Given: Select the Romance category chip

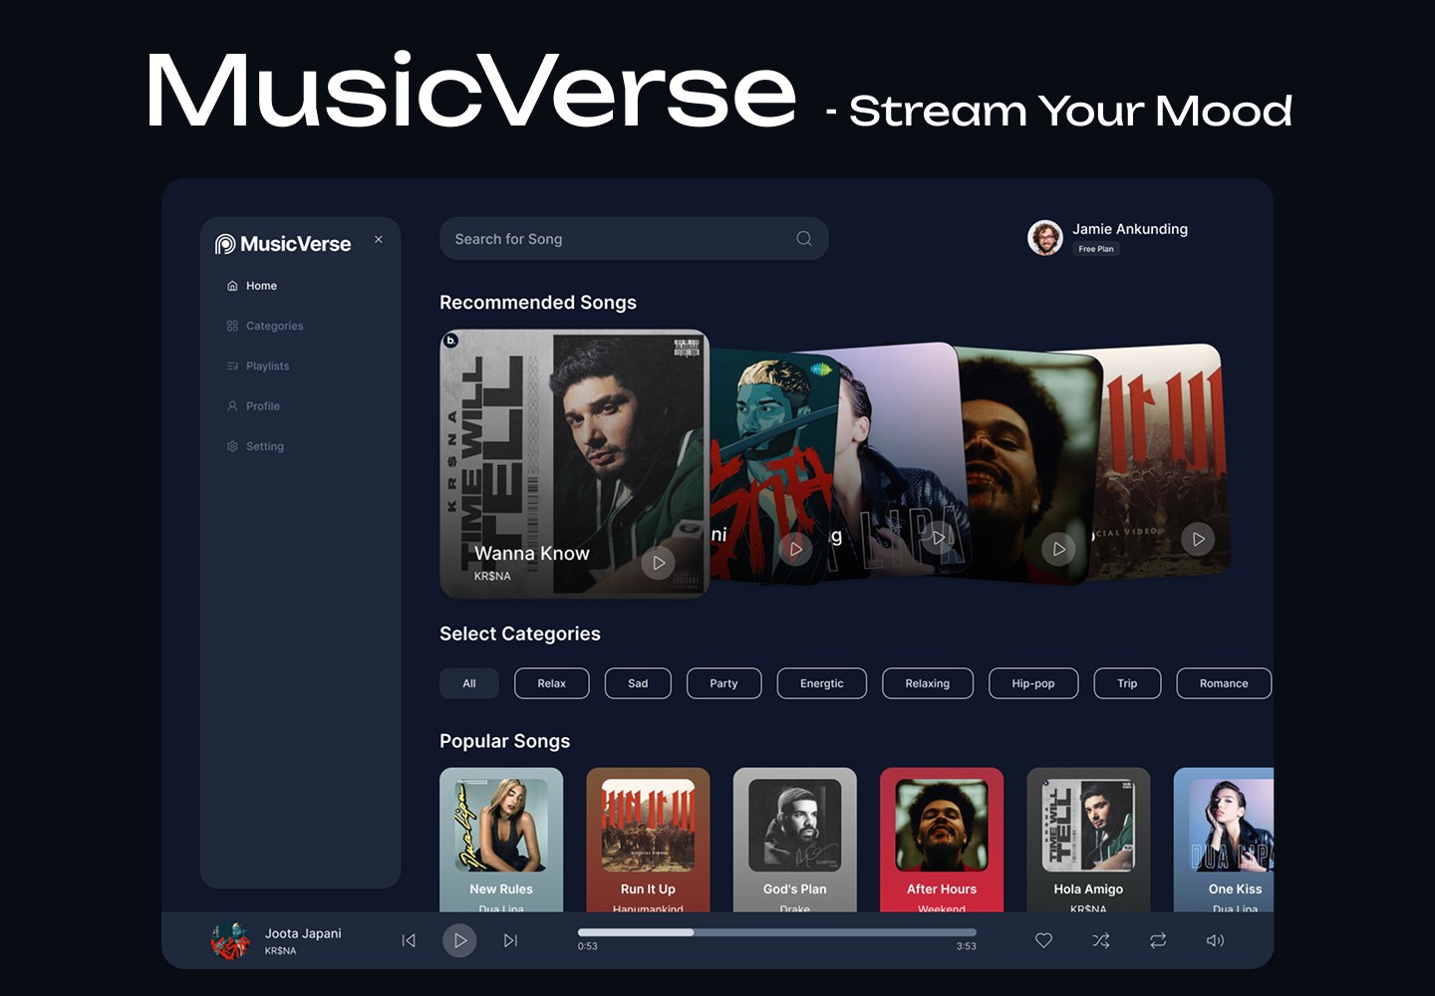Looking at the screenshot, I should [1224, 683].
